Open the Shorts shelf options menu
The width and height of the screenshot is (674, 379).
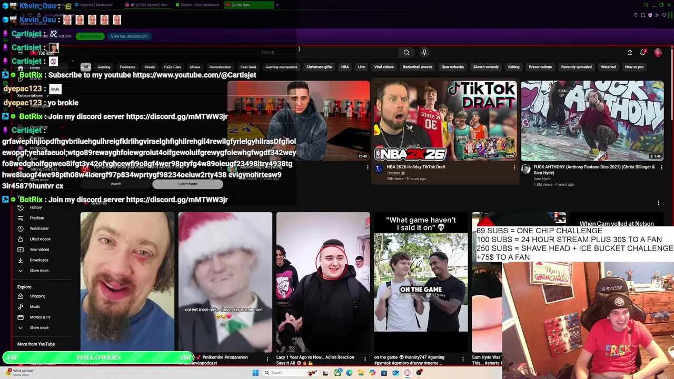(658, 203)
